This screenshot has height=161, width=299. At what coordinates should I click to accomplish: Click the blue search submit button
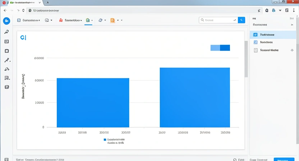pos(241,20)
